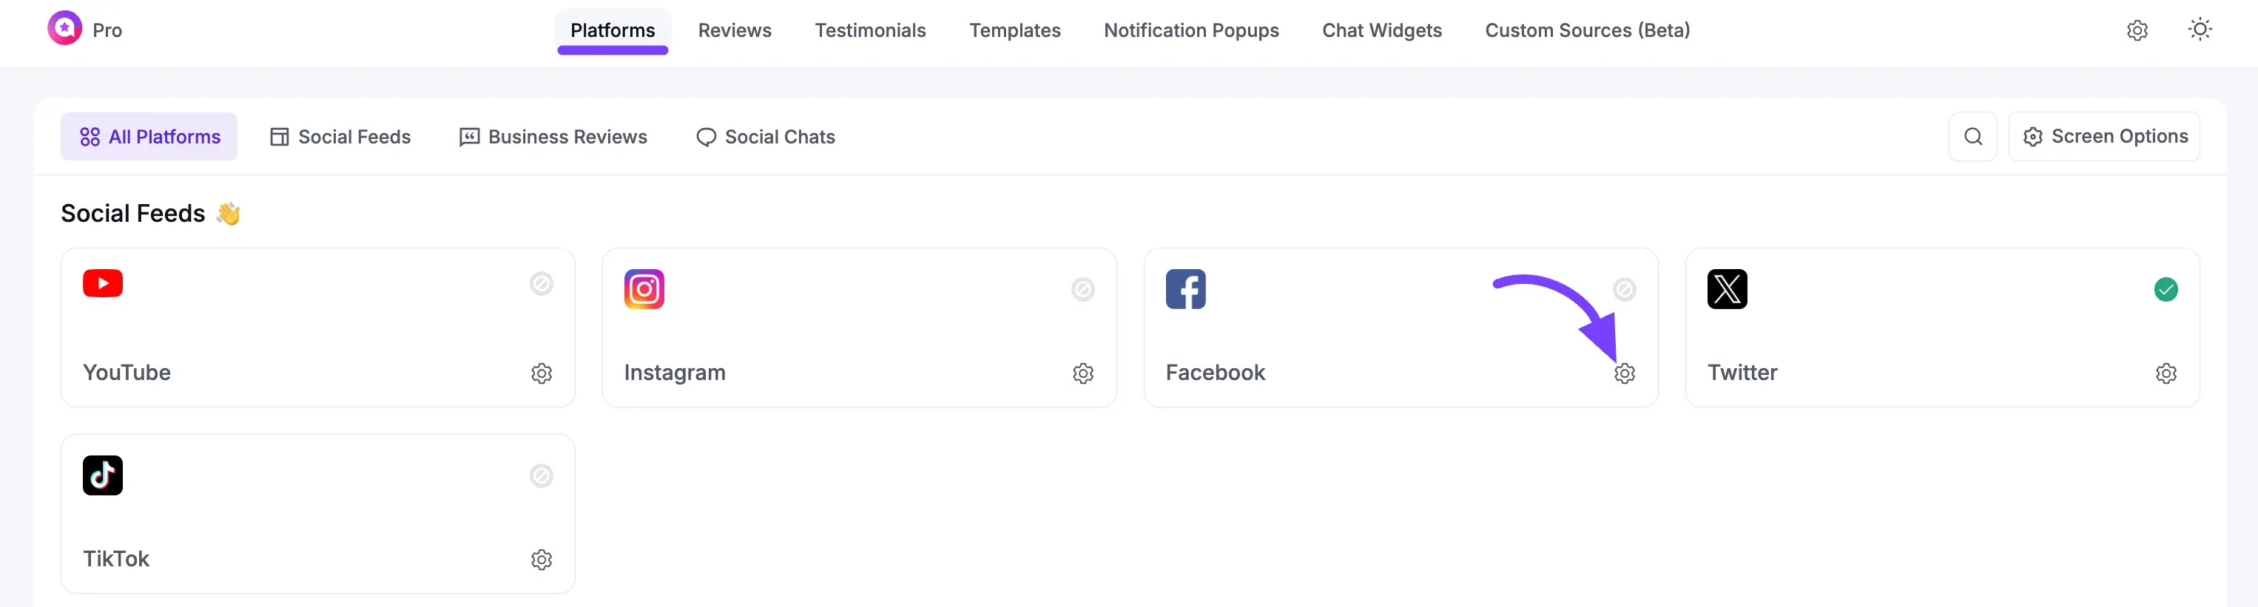Toggle the Facebook platform status indicator

point(1624,290)
